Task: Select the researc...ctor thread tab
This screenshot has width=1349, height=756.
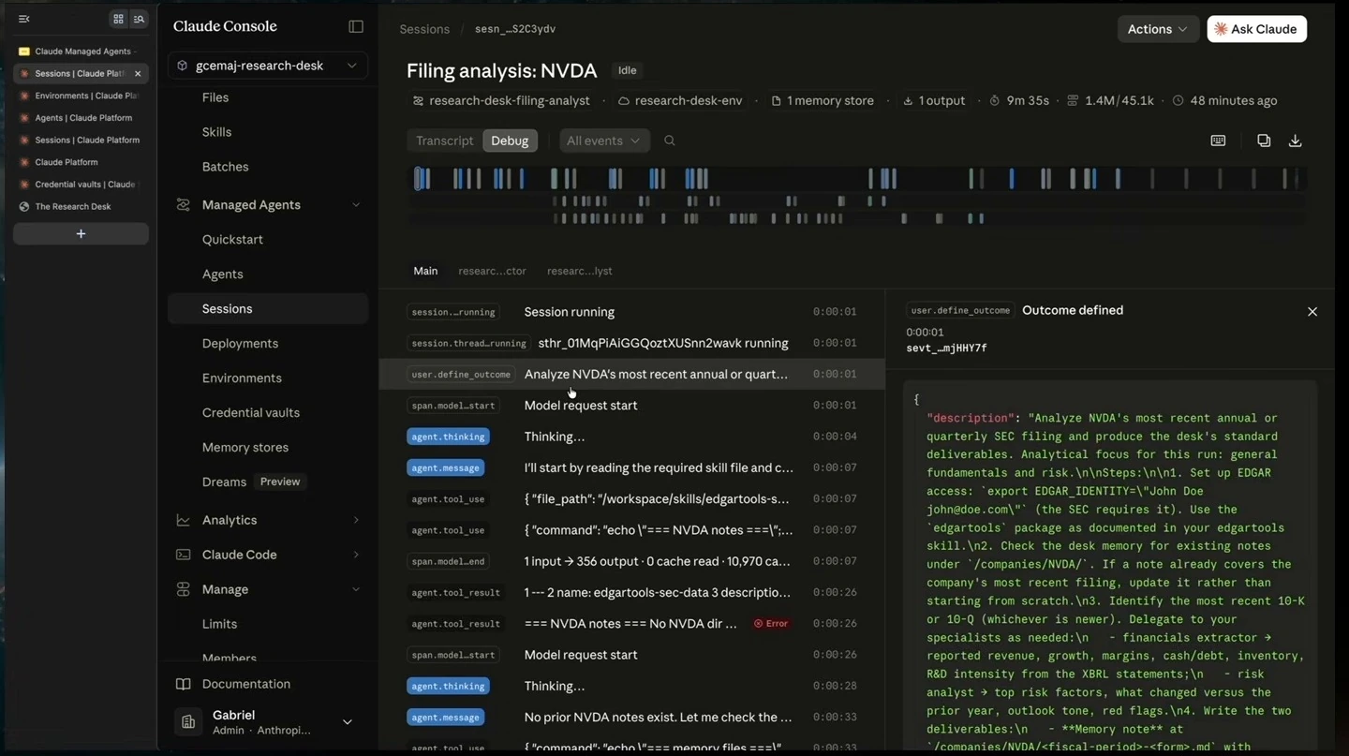Action: pyautogui.click(x=492, y=271)
